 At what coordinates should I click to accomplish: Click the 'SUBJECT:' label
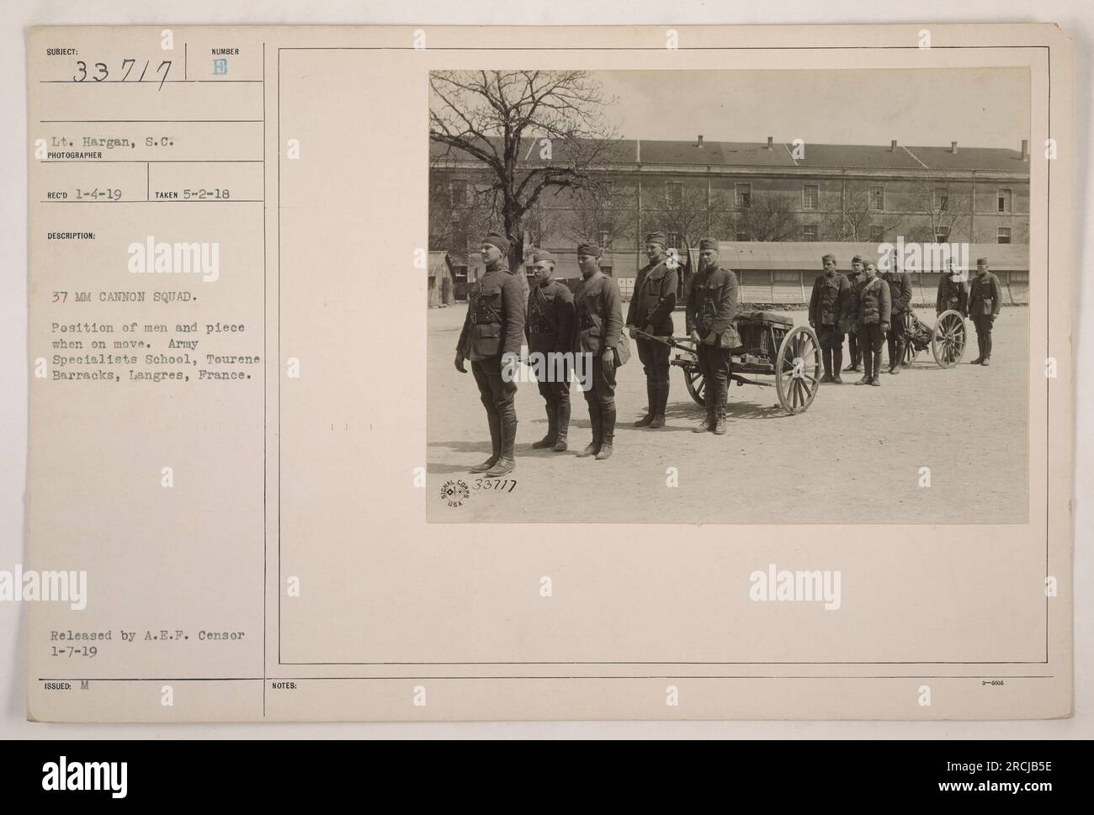63,51
